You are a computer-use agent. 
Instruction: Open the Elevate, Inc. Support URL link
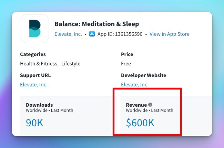[34, 85]
